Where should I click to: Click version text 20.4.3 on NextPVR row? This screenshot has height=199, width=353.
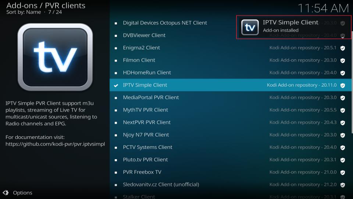330,122
